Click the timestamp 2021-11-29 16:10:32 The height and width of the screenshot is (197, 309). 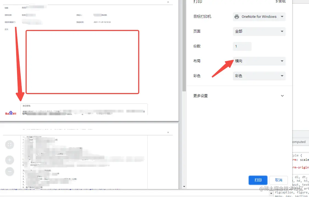click(102, 22)
